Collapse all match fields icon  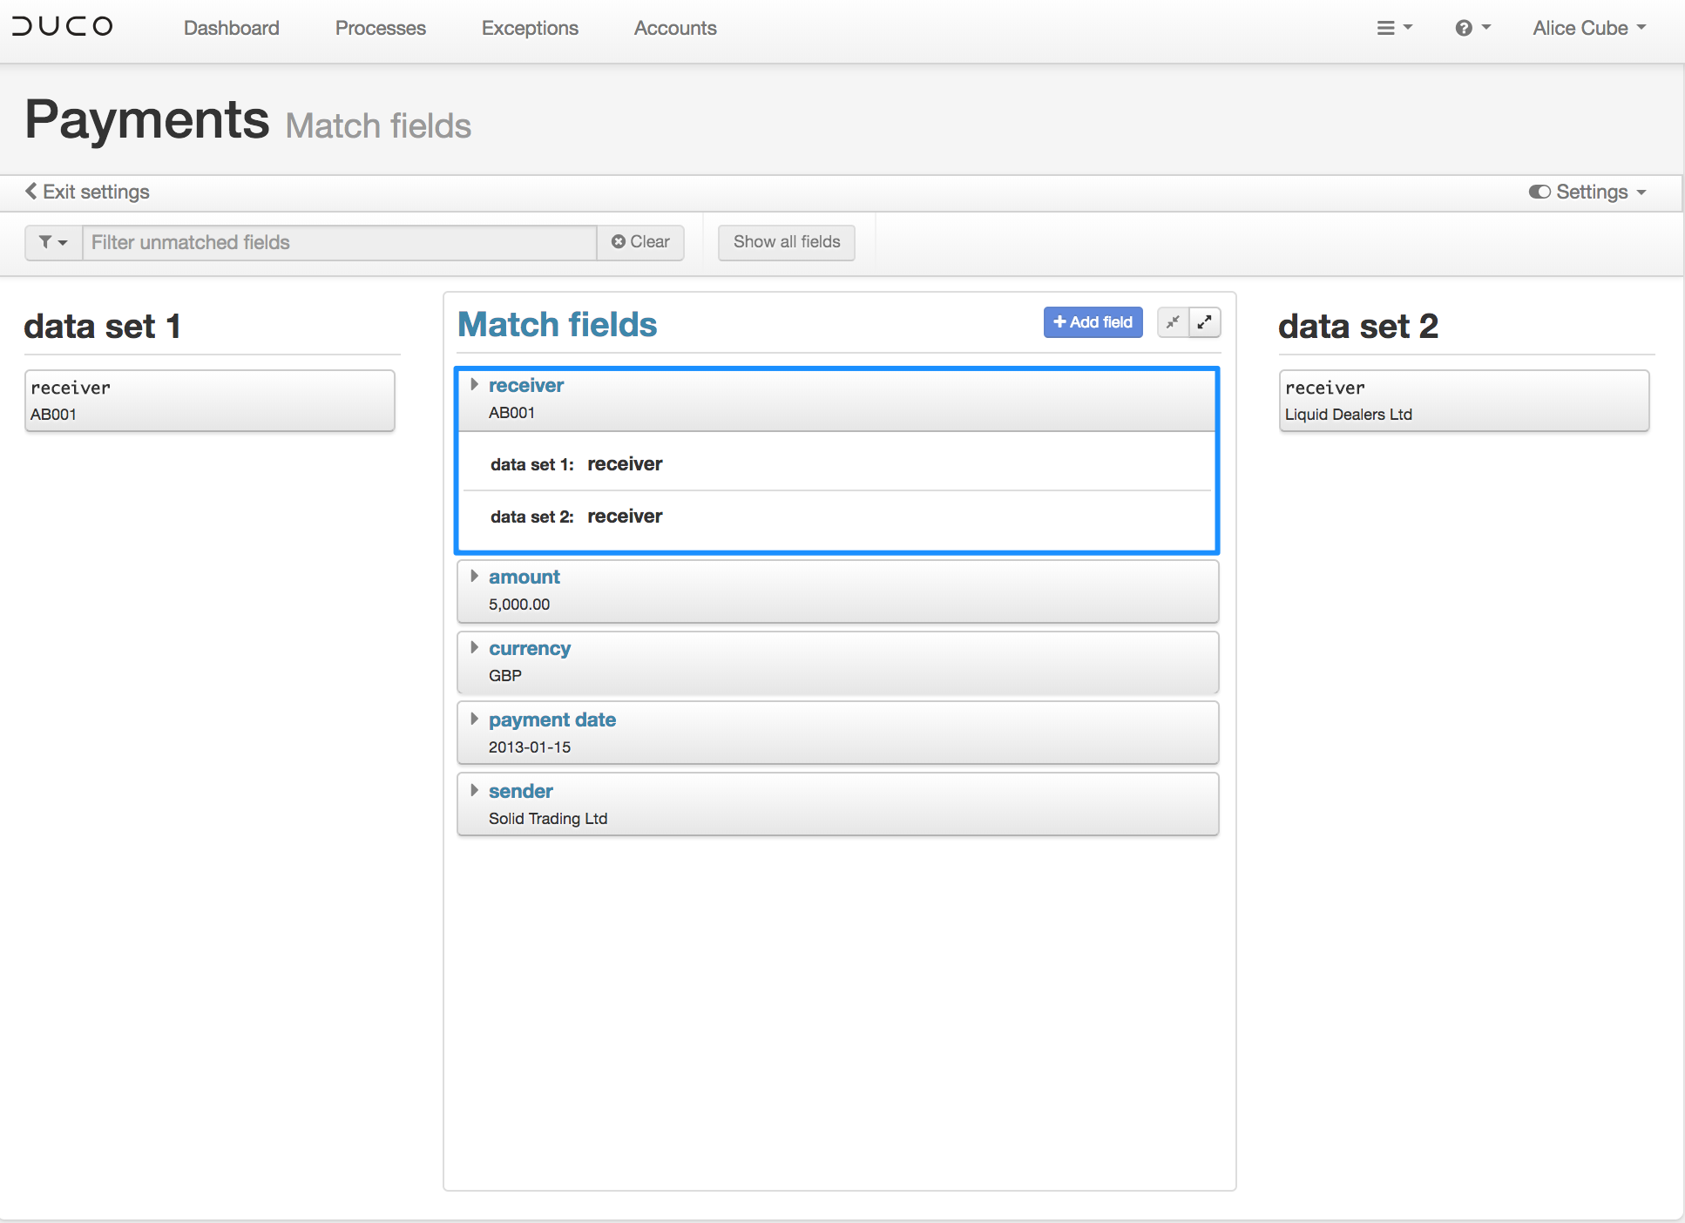click(x=1173, y=322)
